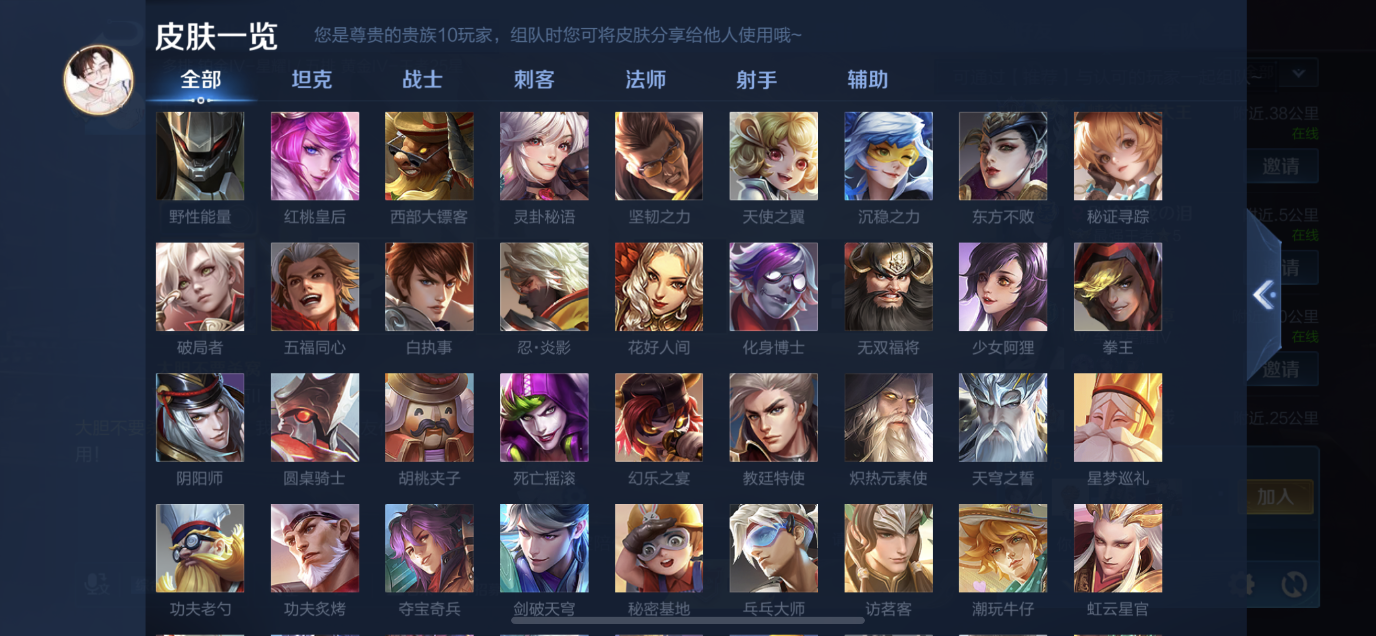The width and height of the screenshot is (1376, 636).
Task: Click the player avatar profile picture
Action: pyautogui.click(x=98, y=80)
